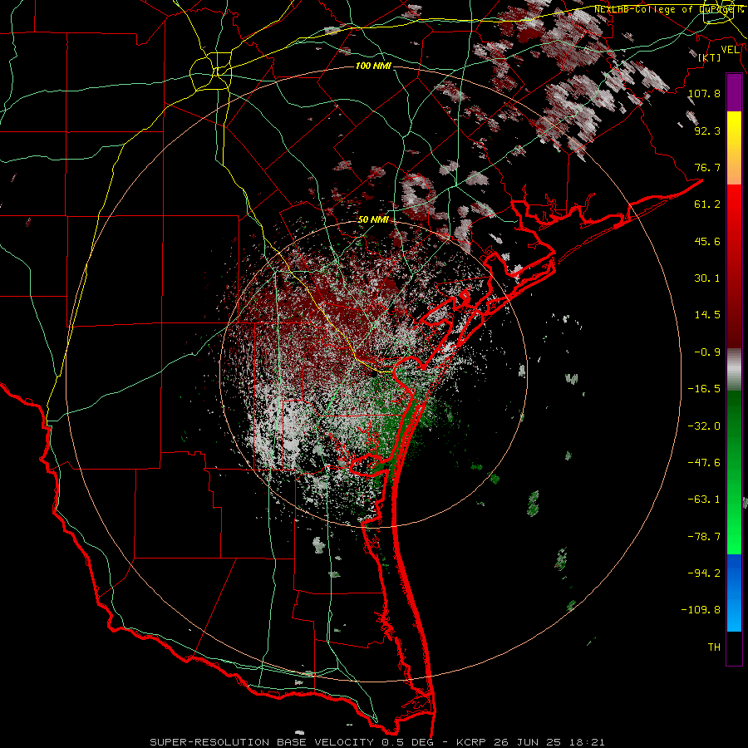Click the 30.1 velocity scale value
The image size is (748, 748).
pos(707,278)
